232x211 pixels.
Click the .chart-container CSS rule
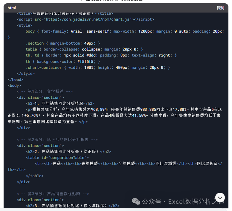tap(98, 68)
